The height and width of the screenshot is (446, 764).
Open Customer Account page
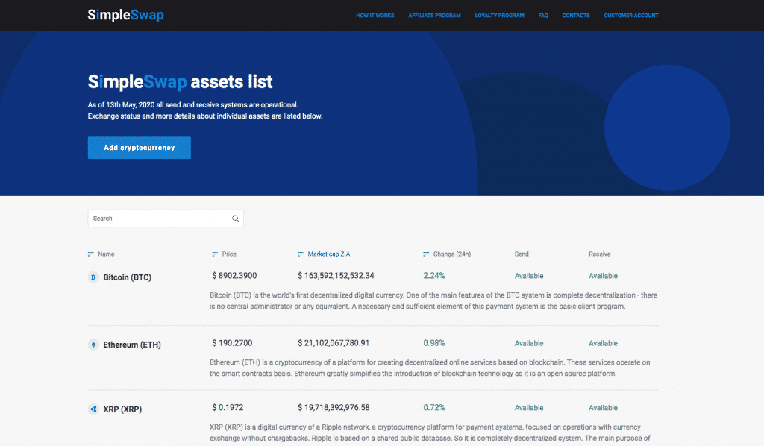coord(631,16)
